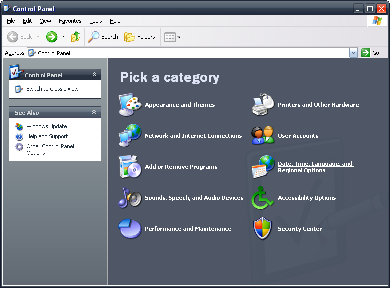
Task: Click the Printers and Other Hardware printer icon
Action: (263, 105)
